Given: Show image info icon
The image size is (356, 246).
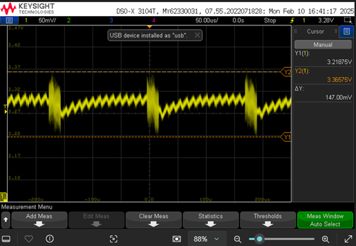Looking at the screenshot, I should (x=50, y=239).
